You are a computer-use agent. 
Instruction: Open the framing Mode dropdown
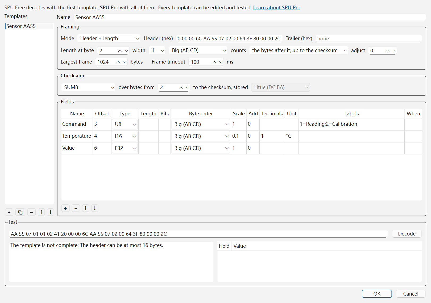[109, 39]
